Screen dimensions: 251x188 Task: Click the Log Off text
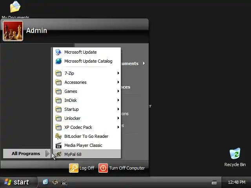click(x=87, y=168)
